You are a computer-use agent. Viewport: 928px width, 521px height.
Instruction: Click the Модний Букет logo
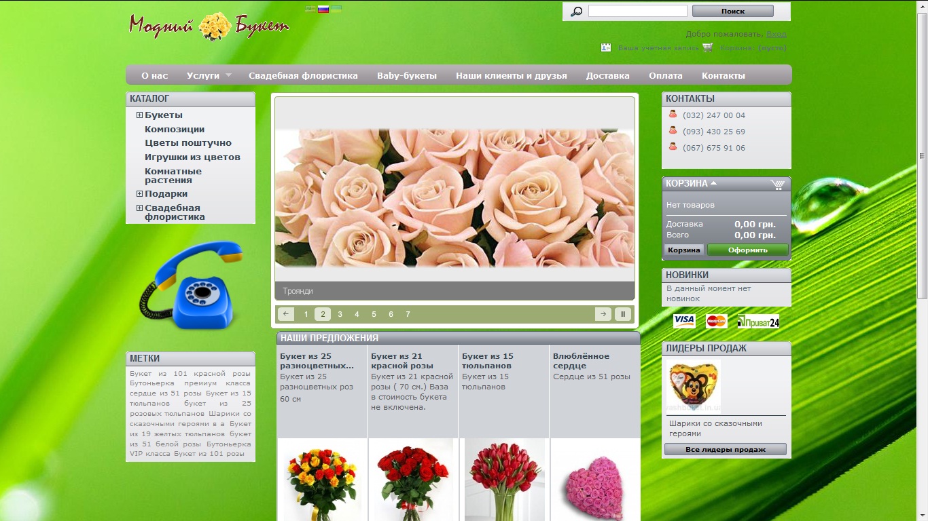click(x=209, y=26)
